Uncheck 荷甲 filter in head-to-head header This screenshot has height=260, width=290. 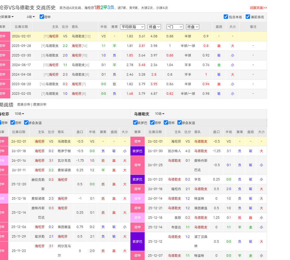point(42,17)
